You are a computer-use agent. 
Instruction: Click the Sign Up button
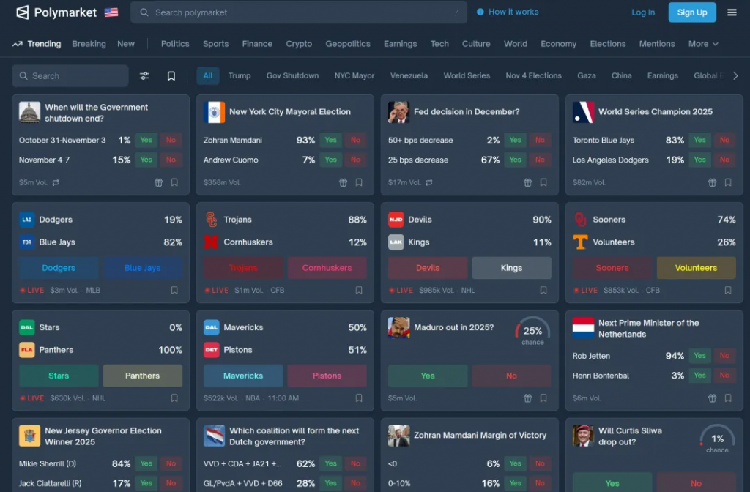point(691,12)
